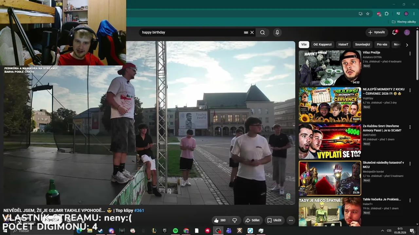Open Microsoft Teams from the taskbar

(x=229, y=231)
